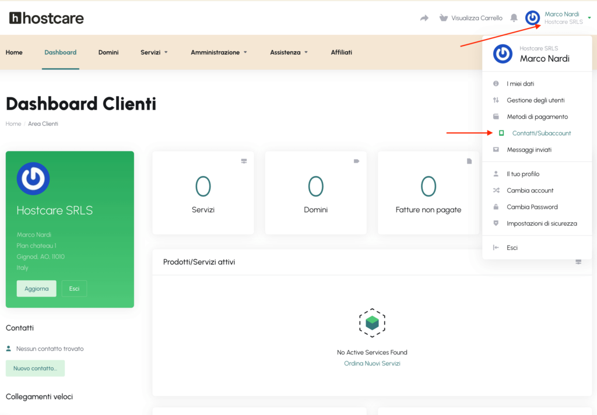The image size is (597, 415).
Task: Click the No Active Services Found text
Action: point(372,352)
